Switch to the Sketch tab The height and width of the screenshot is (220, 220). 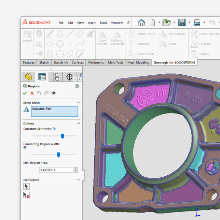pyautogui.click(x=44, y=62)
